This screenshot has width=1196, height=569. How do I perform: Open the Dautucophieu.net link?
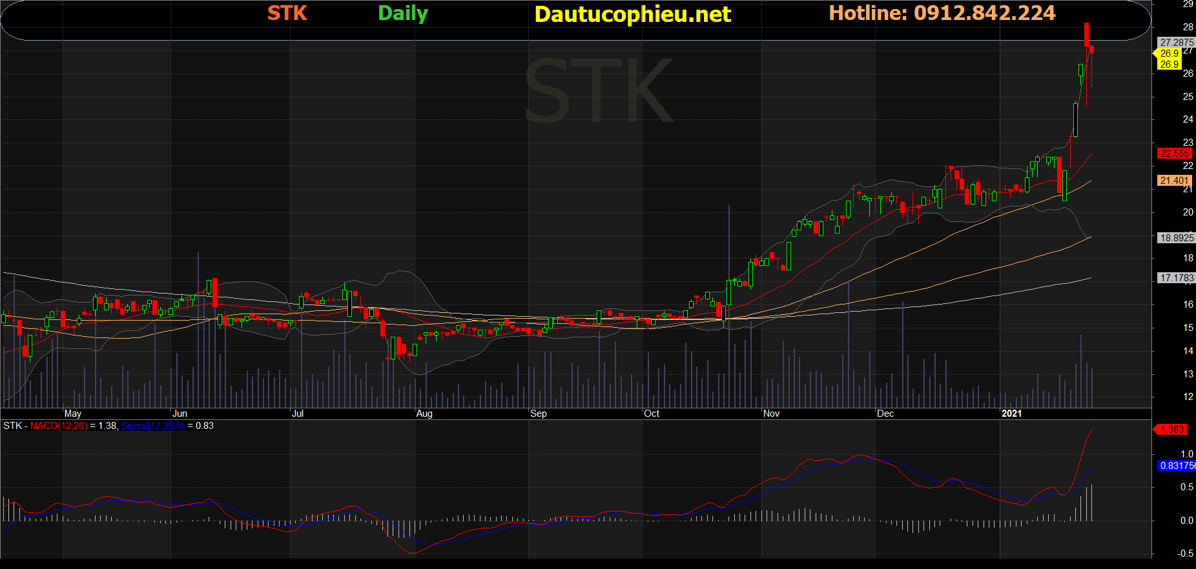click(632, 14)
